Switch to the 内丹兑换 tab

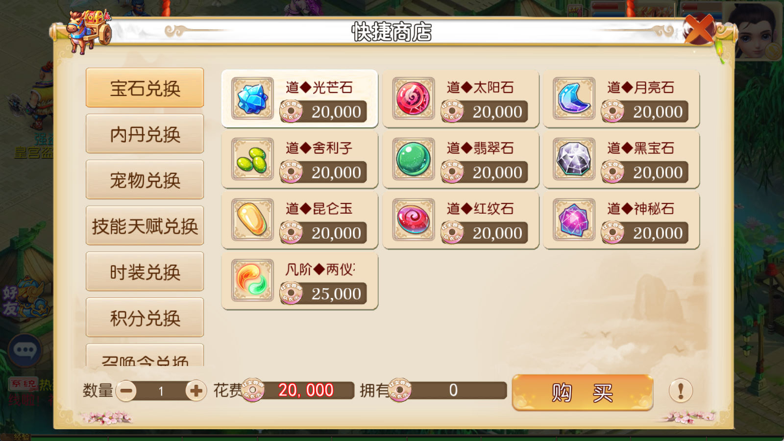[x=145, y=134]
